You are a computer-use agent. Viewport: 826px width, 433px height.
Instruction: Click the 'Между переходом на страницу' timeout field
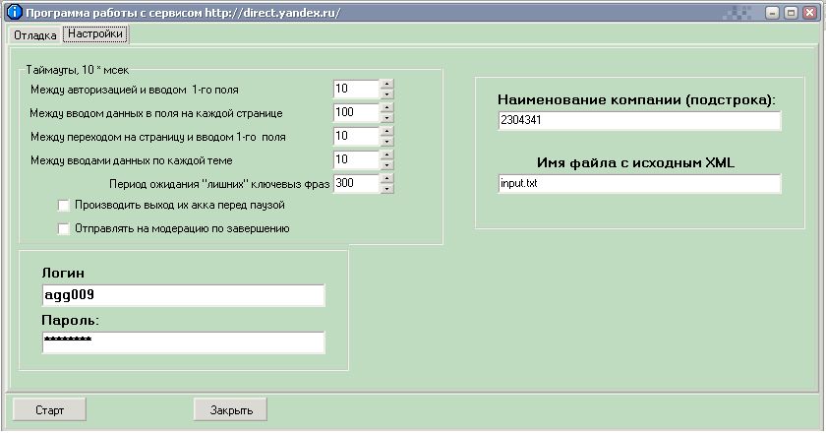[x=357, y=136]
